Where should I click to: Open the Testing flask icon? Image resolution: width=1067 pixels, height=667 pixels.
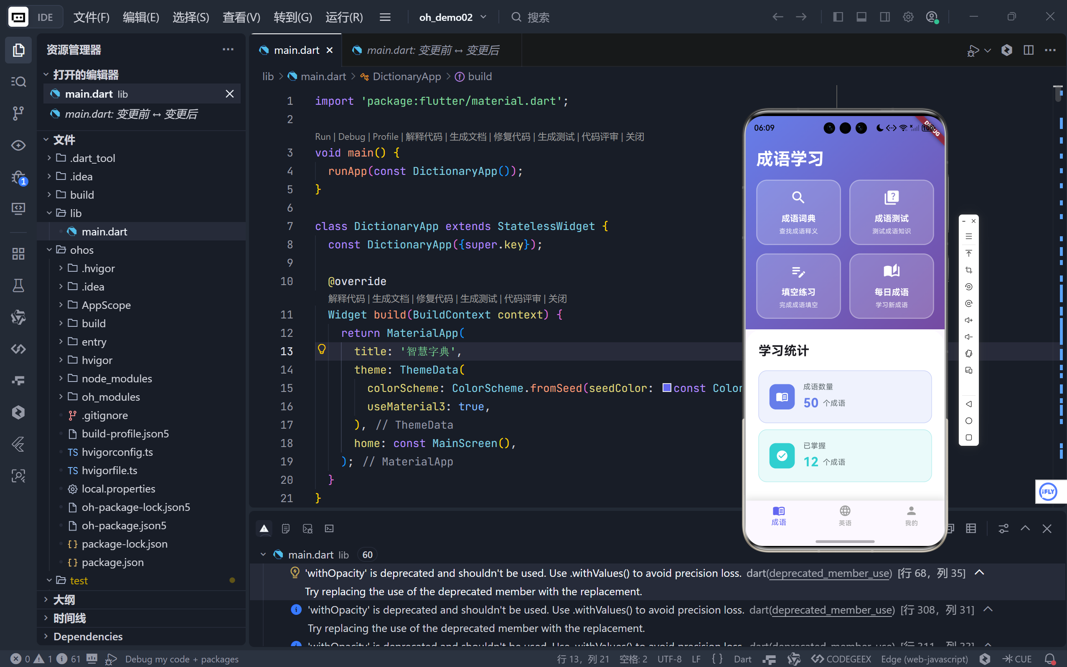point(18,285)
